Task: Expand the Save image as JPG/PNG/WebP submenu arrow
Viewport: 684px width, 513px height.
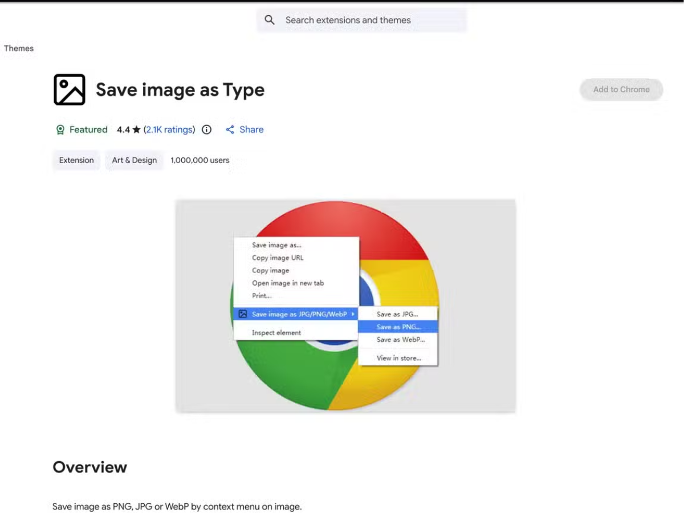Action: [x=353, y=314]
